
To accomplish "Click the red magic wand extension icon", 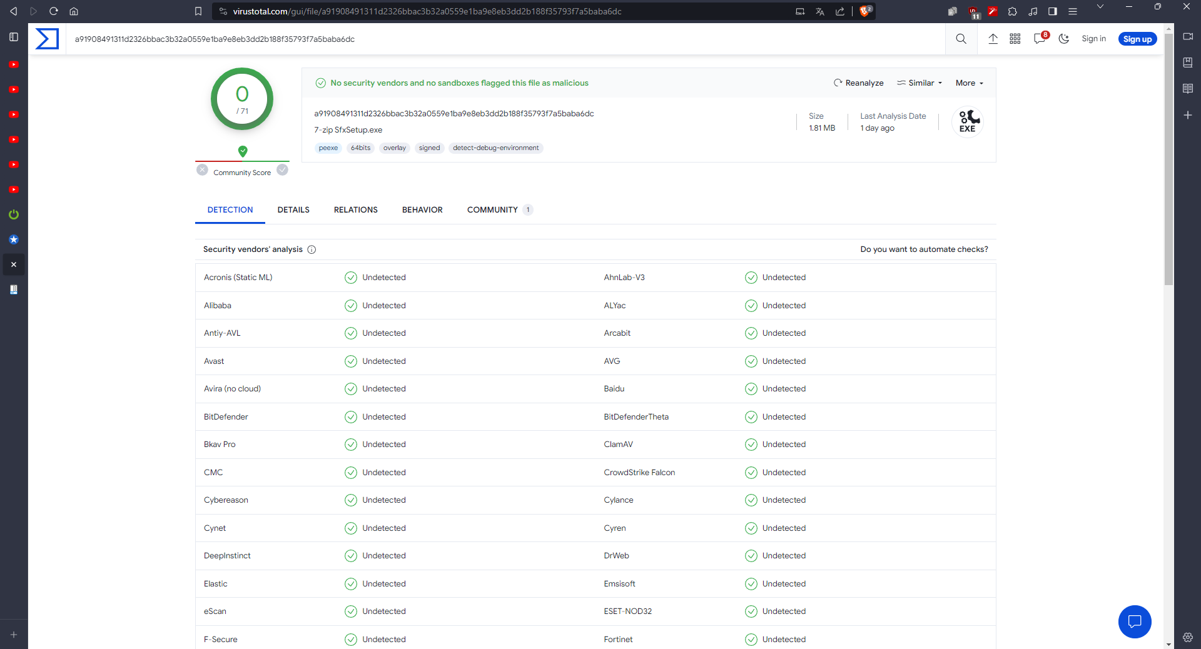I will tap(993, 11).
